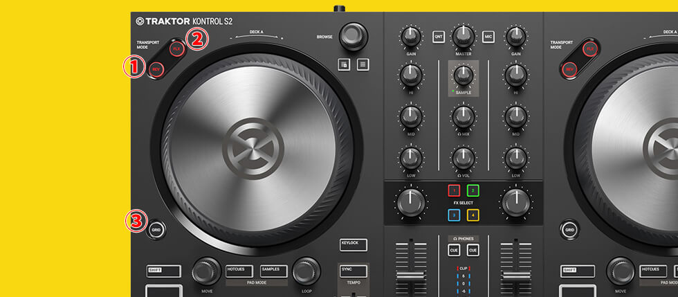Image resolution: width=678 pixels, height=297 pixels.
Task: Select FX 3 blue button
Action: pyautogui.click(x=454, y=215)
